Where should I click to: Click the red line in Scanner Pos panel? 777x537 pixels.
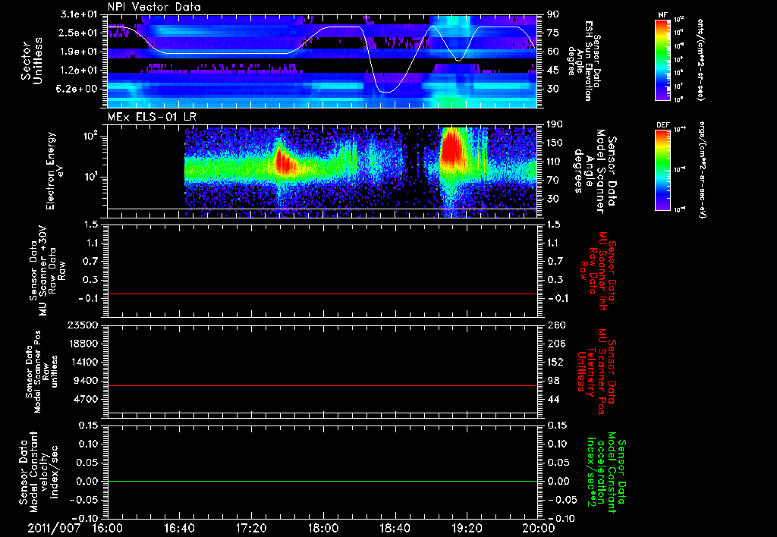click(x=322, y=385)
